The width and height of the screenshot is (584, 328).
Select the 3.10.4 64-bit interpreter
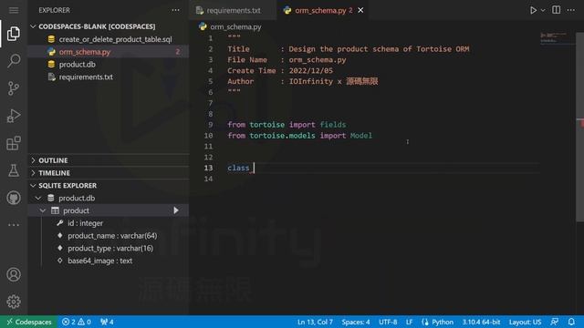click(x=481, y=322)
